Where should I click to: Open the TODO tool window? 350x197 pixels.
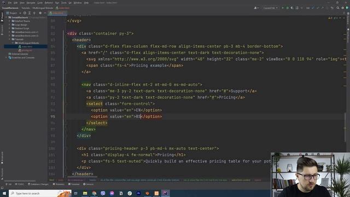pos(20,184)
